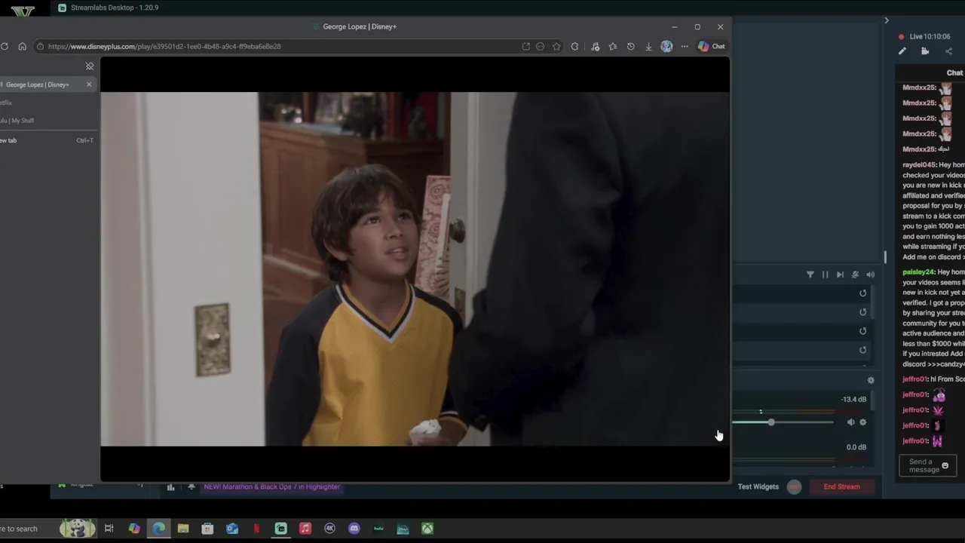Click the icon next to edit pencil
Image resolution: width=965 pixels, height=543 pixels.
point(925,51)
